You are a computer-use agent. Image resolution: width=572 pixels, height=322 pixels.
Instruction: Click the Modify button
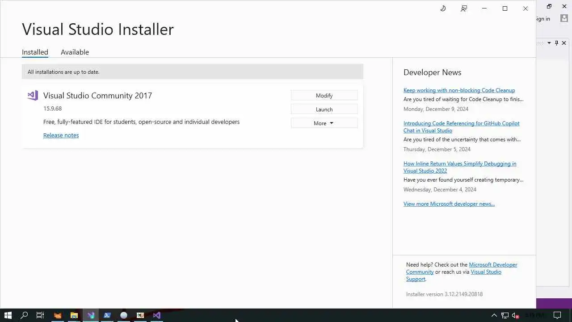[x=324, y=95]
